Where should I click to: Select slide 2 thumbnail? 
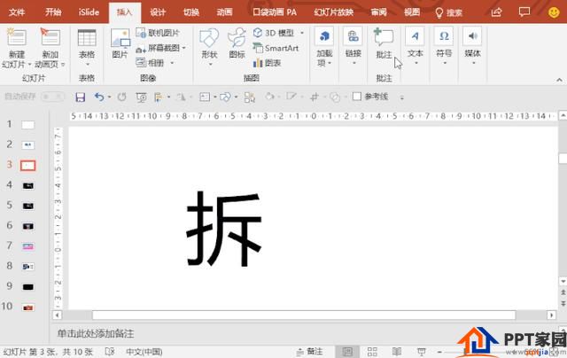pos(27,145)
